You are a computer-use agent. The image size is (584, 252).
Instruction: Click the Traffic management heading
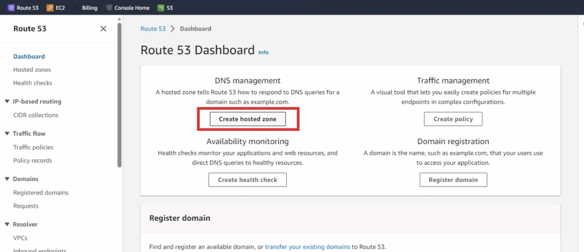[453, 81]
